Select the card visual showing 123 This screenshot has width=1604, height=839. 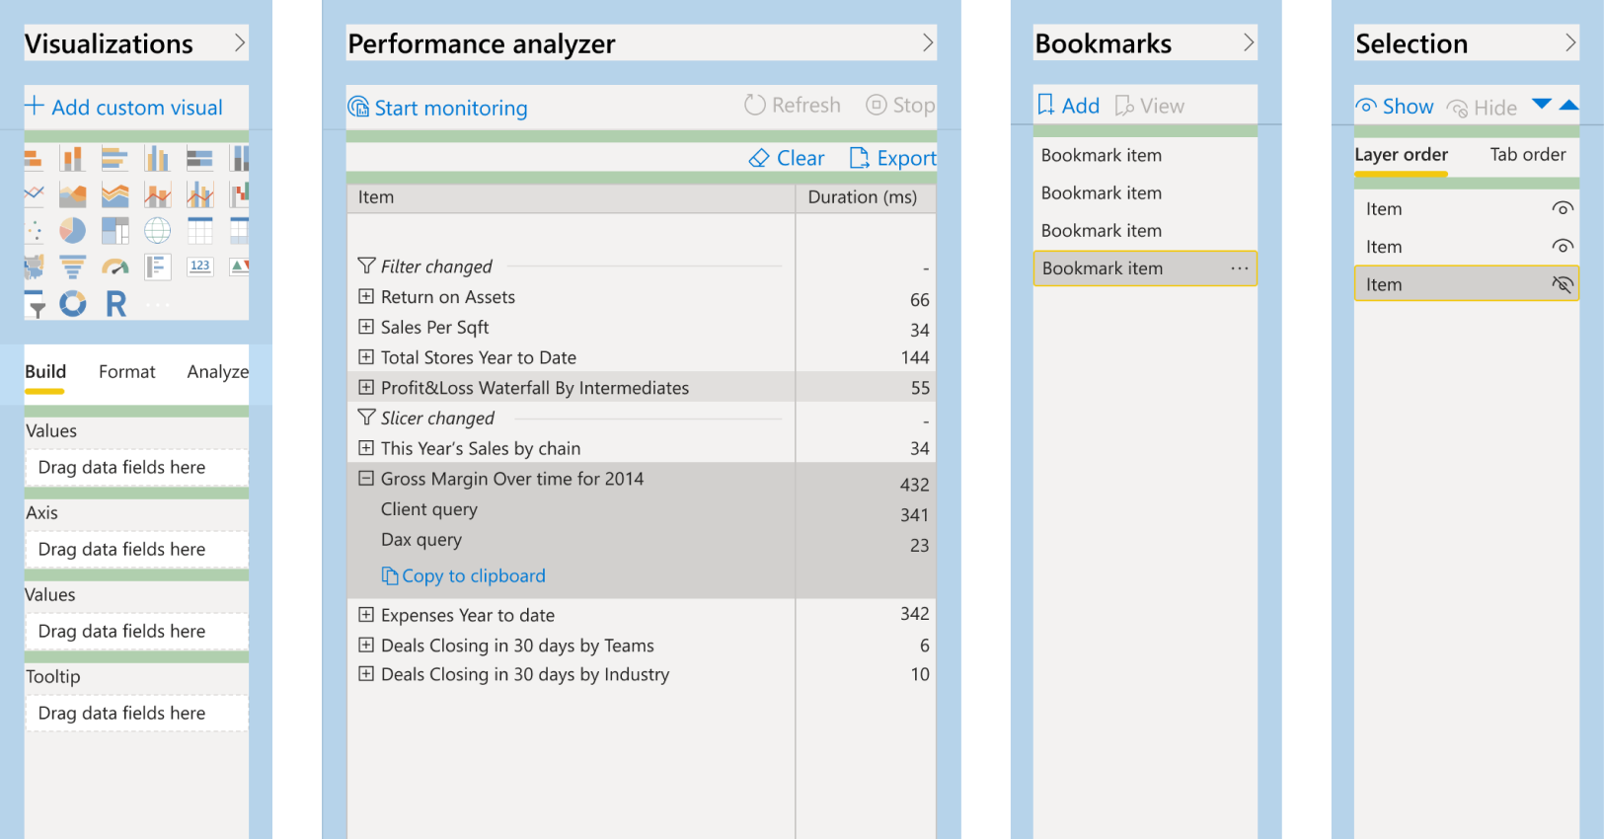click(x=200, y=267)
